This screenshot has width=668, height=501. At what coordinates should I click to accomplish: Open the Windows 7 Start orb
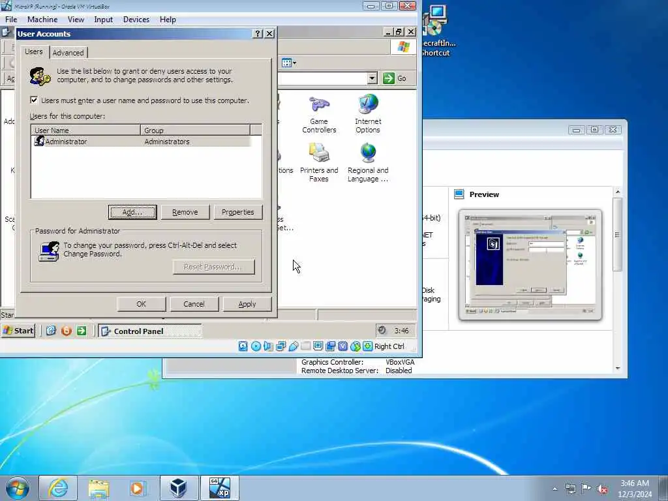coord(18,488)
